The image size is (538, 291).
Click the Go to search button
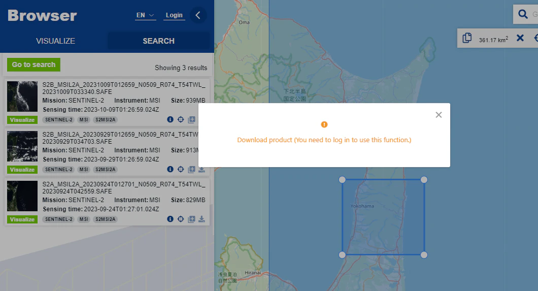(x=33, y=64)
